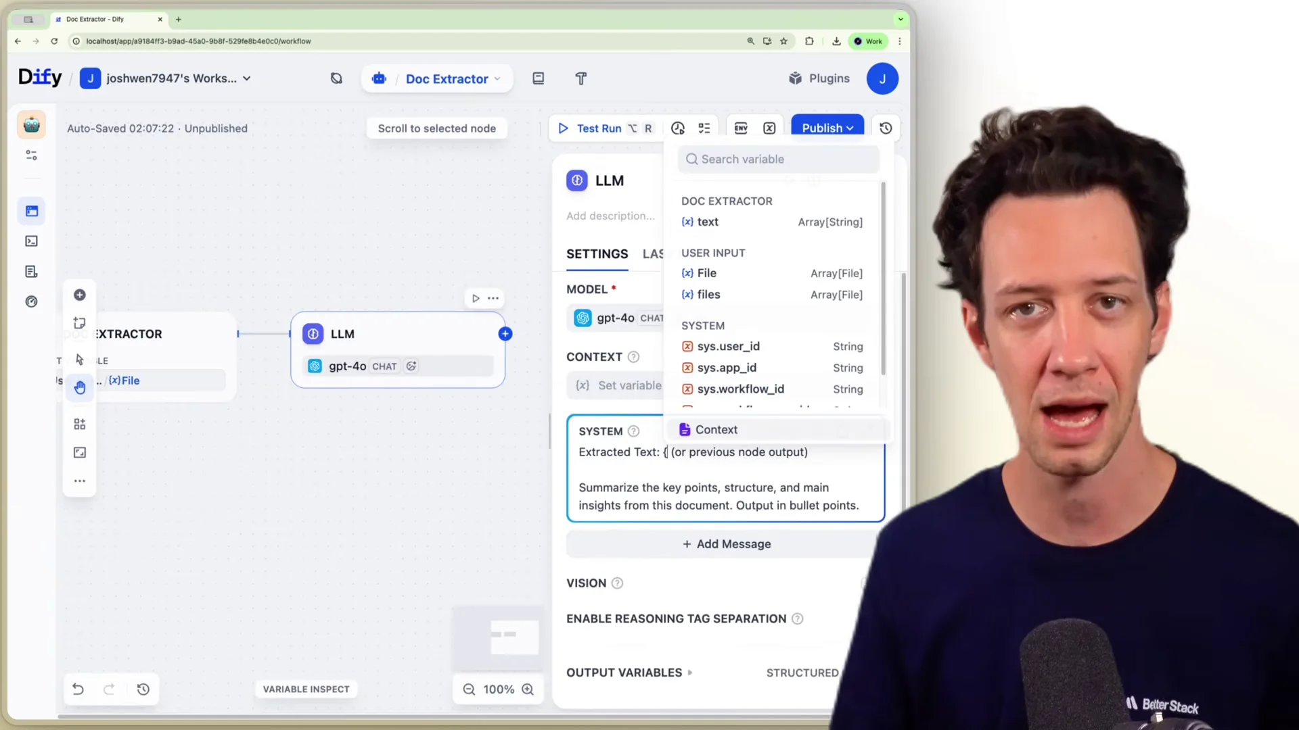
Task: Open the global variable (x) toolbar icon
Action: [769, 128]
